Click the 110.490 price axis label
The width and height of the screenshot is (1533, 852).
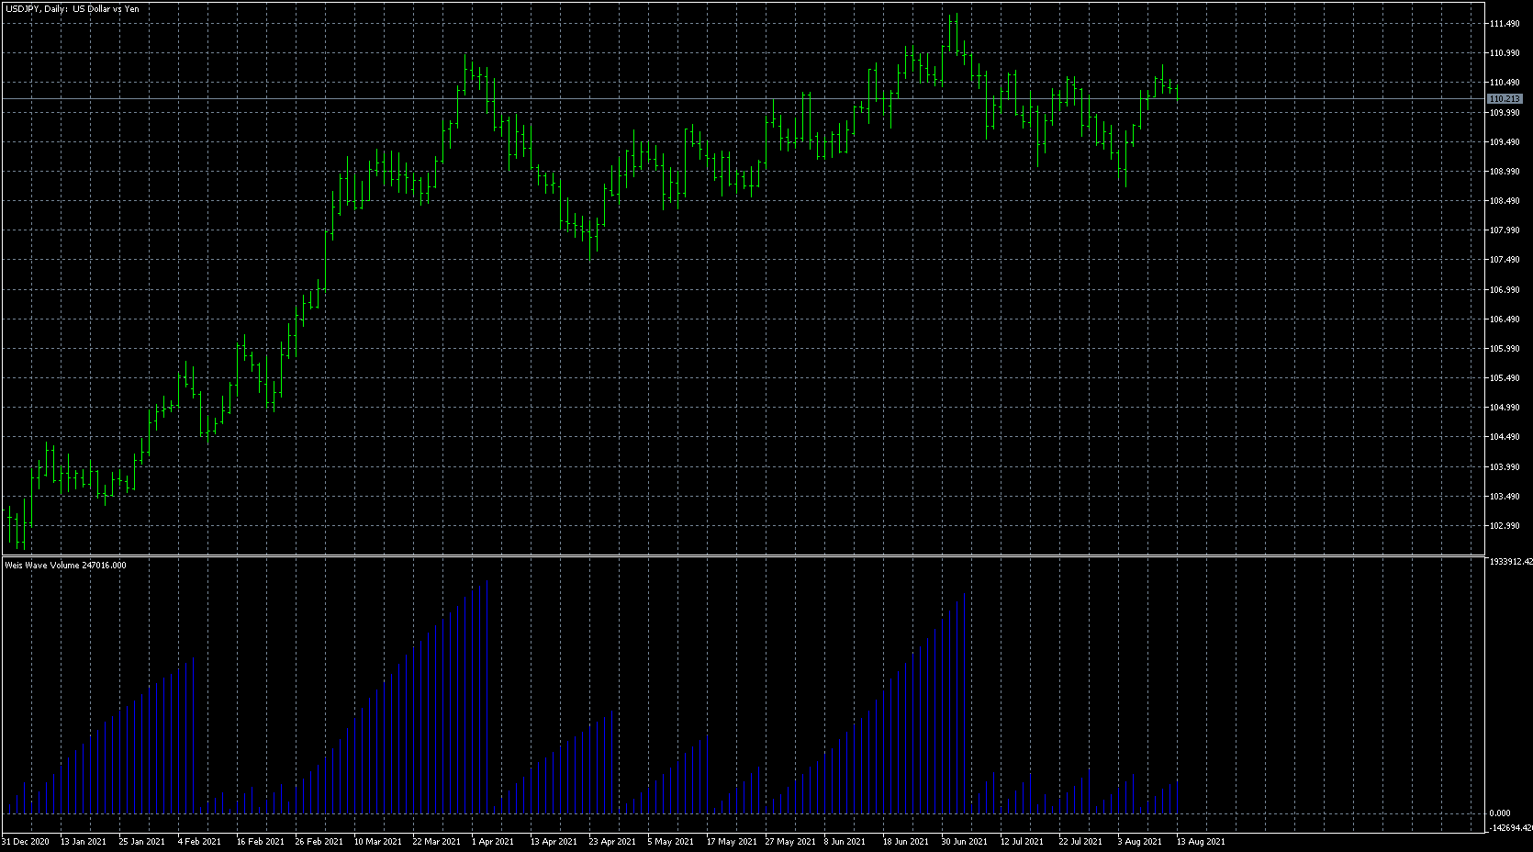(1504, 83)
